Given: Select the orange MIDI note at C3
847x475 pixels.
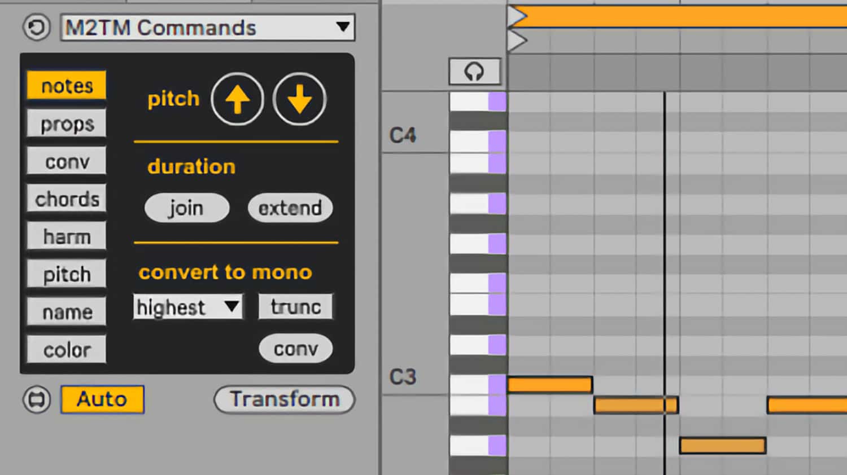Looking at the screenshot, I should point(550,385).
